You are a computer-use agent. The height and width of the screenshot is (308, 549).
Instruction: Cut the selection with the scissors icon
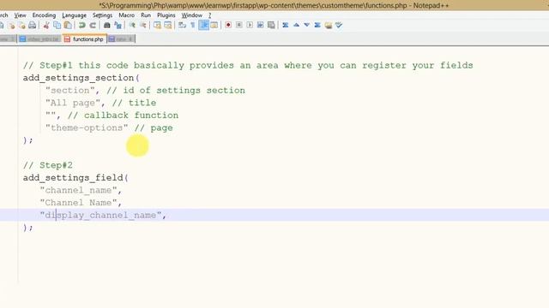[46, 25]
